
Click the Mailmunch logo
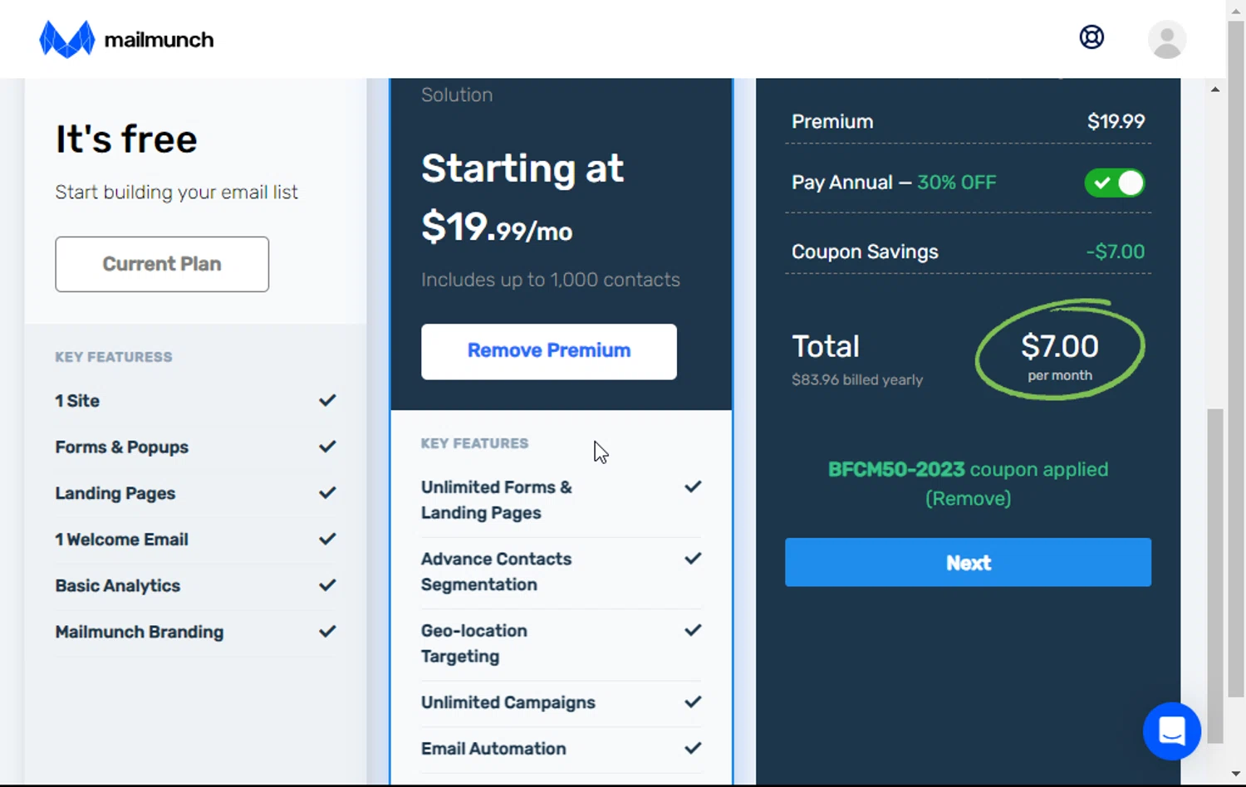[126, 39]
